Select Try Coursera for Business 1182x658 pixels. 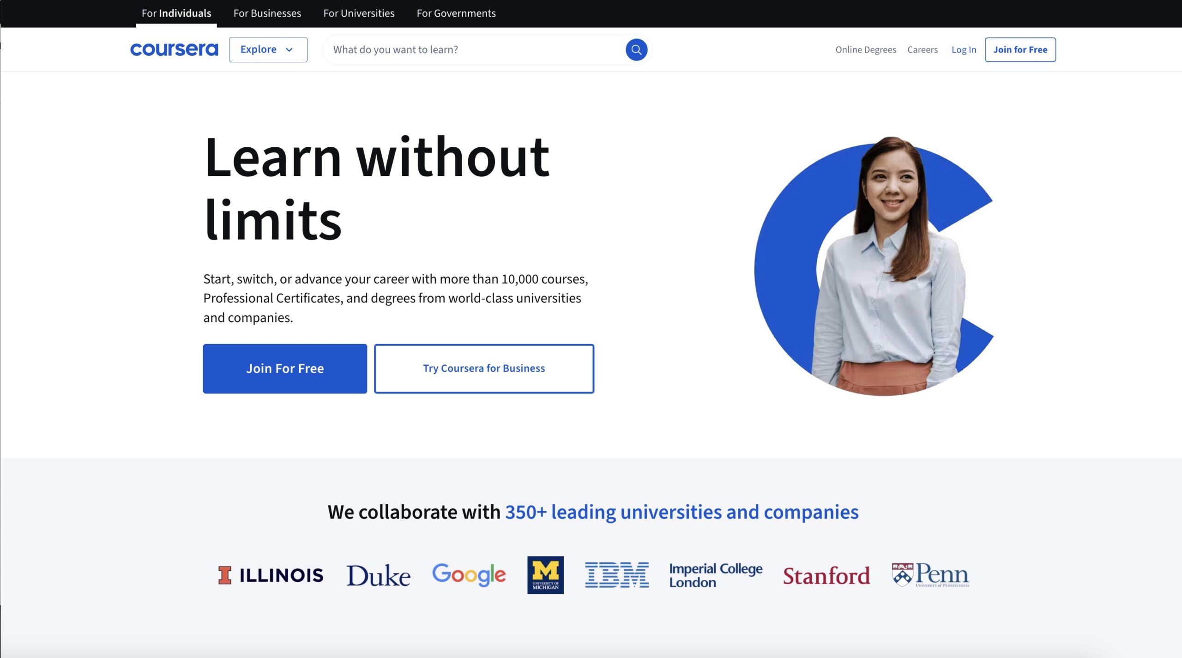coord(484,368)
